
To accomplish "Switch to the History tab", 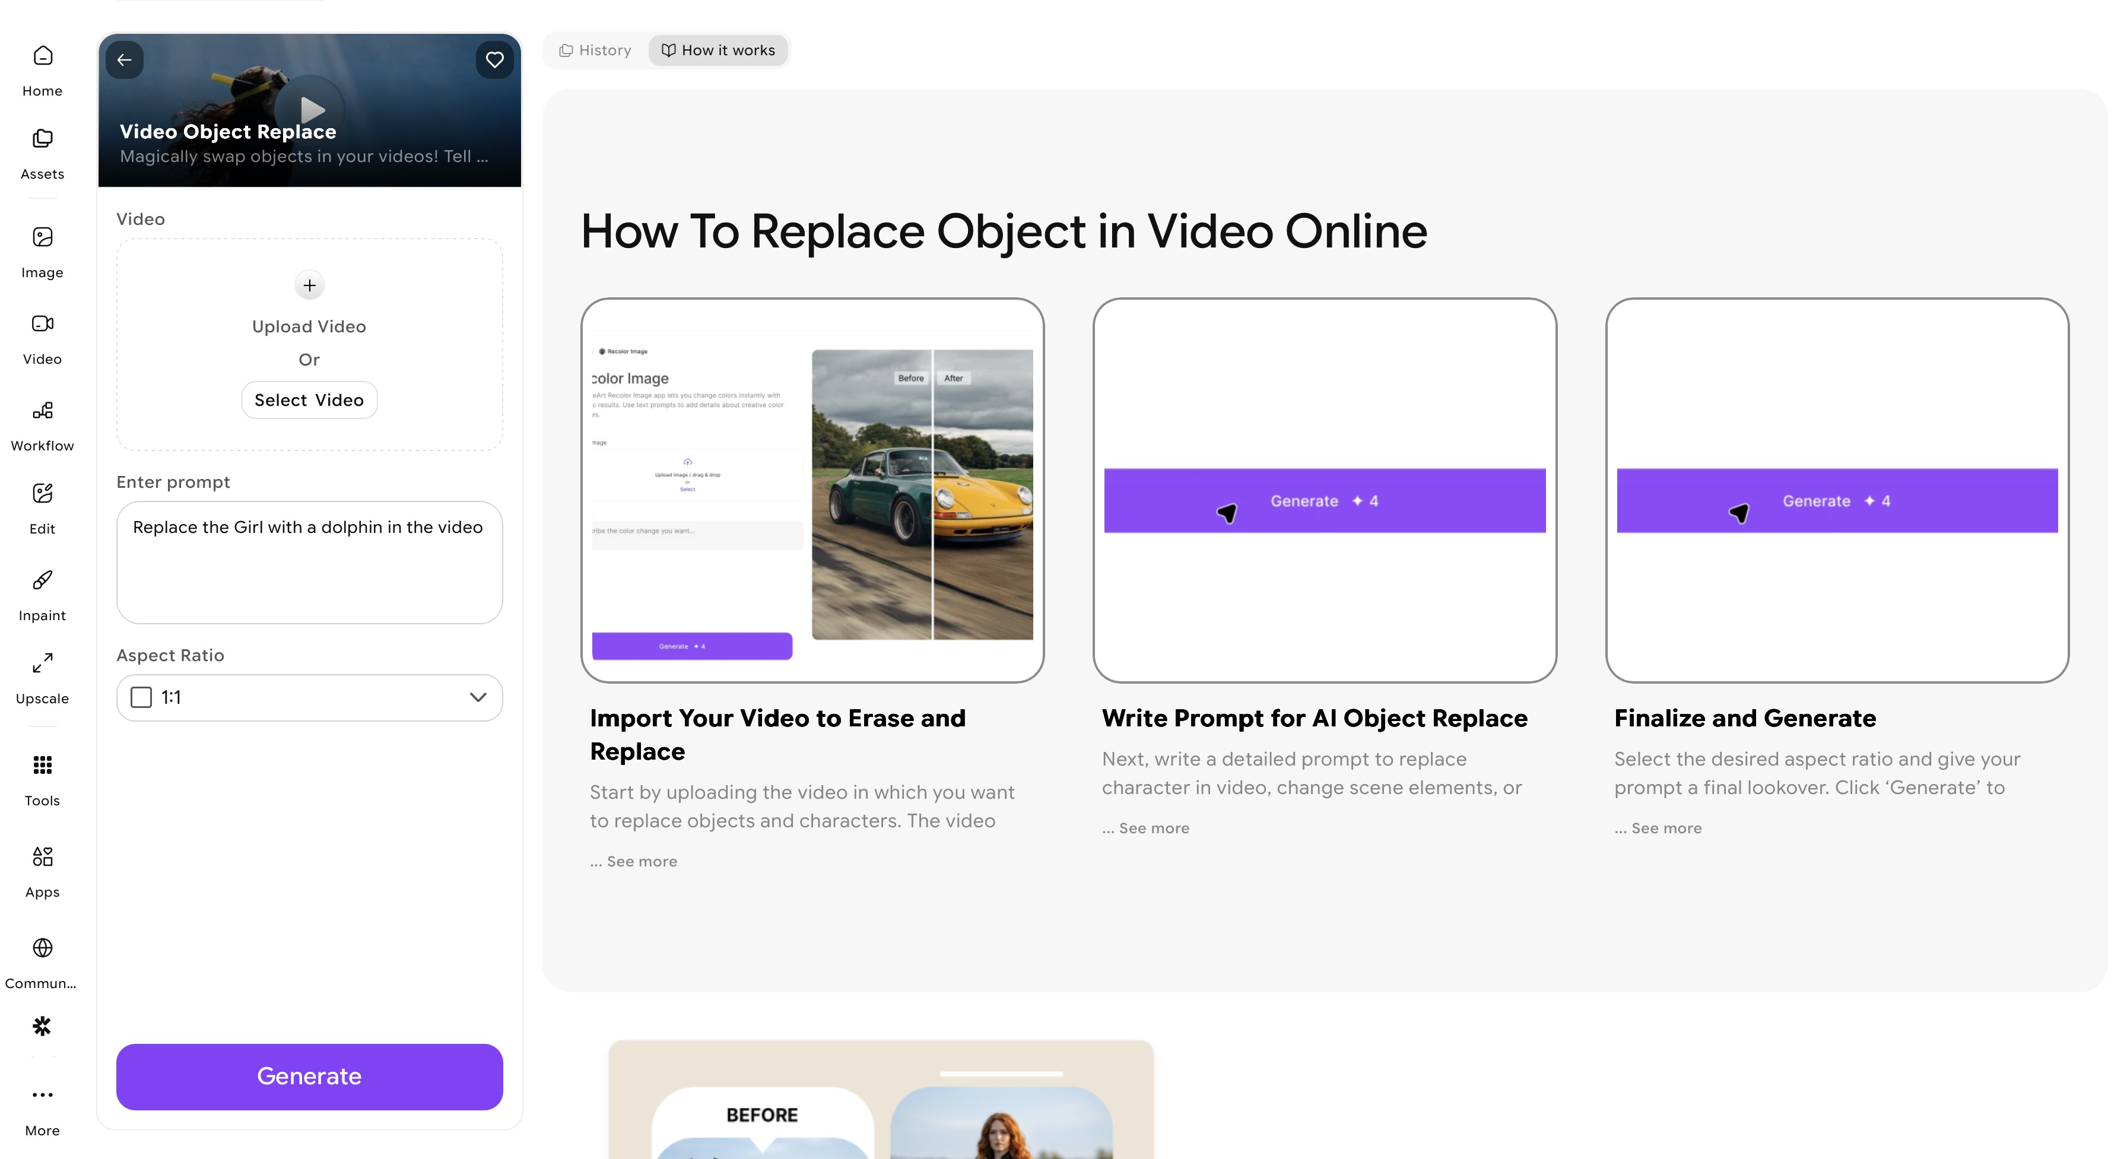I will click(x=595, y=50).
